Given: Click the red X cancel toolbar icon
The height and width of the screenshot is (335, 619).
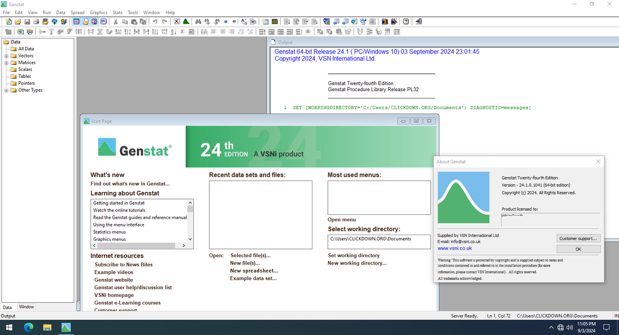Looking at the screenshot, I should tap(177, 22).
